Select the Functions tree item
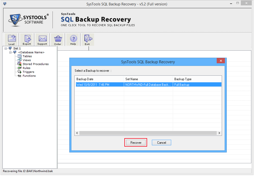254x176 pixels. [29, 76]
